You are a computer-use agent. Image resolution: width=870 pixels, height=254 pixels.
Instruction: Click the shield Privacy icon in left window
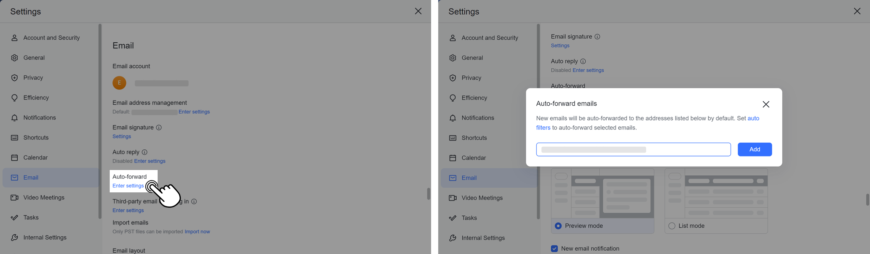[14, 78]
